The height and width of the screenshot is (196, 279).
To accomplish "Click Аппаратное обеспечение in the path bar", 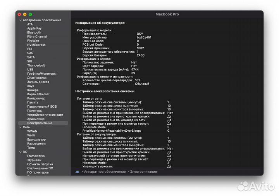I will [x=105, y=172].
